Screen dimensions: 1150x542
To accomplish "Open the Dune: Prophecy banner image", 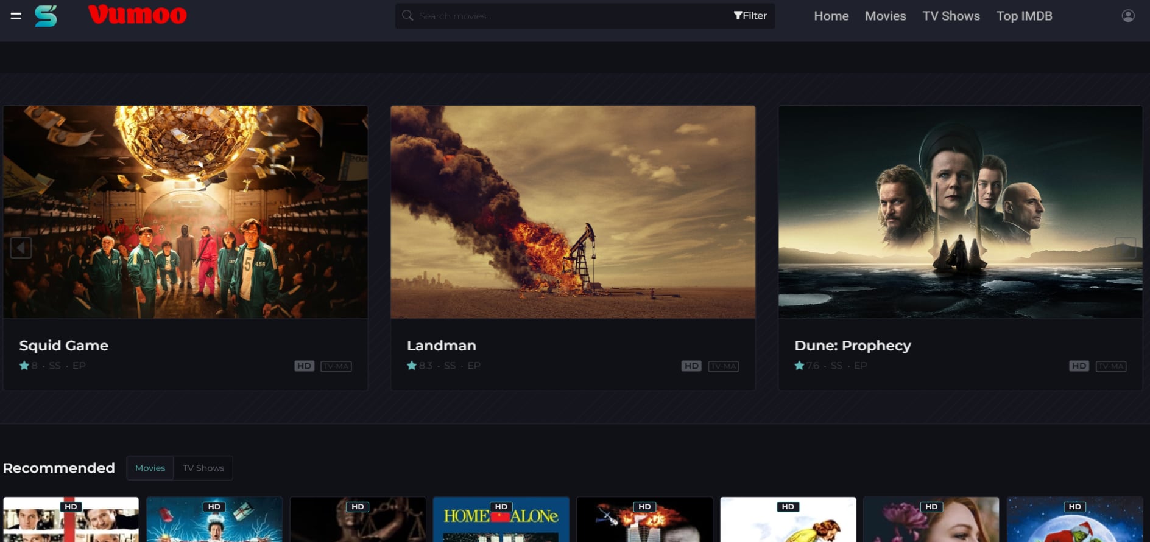I will coord(961,212).
